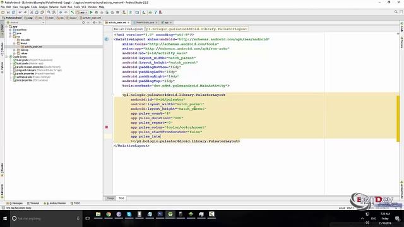Image resolution: width=404 pixels, height=227 pixels.
Task: Click the Stop toolbar icon
Action: coord(118,12)
